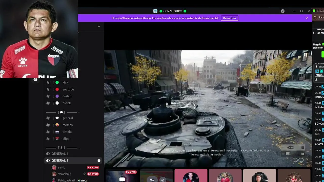Click santi... user avatar
This screenshot has height=182, width=324.
point(54,167)
